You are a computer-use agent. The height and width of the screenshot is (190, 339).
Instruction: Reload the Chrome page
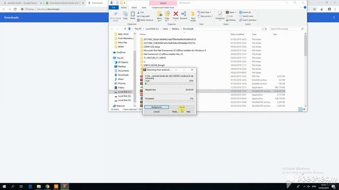tap(15, 9)
